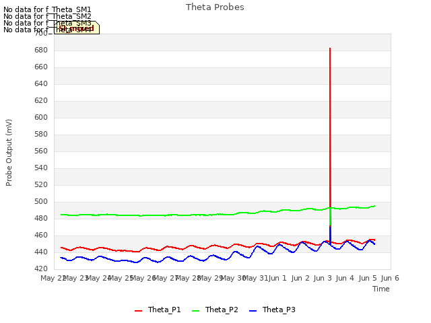The width and height of the screenshot is (431, 323).
Task: Click the '560' y-axis tick label
Action: click(x=41, y=151)
